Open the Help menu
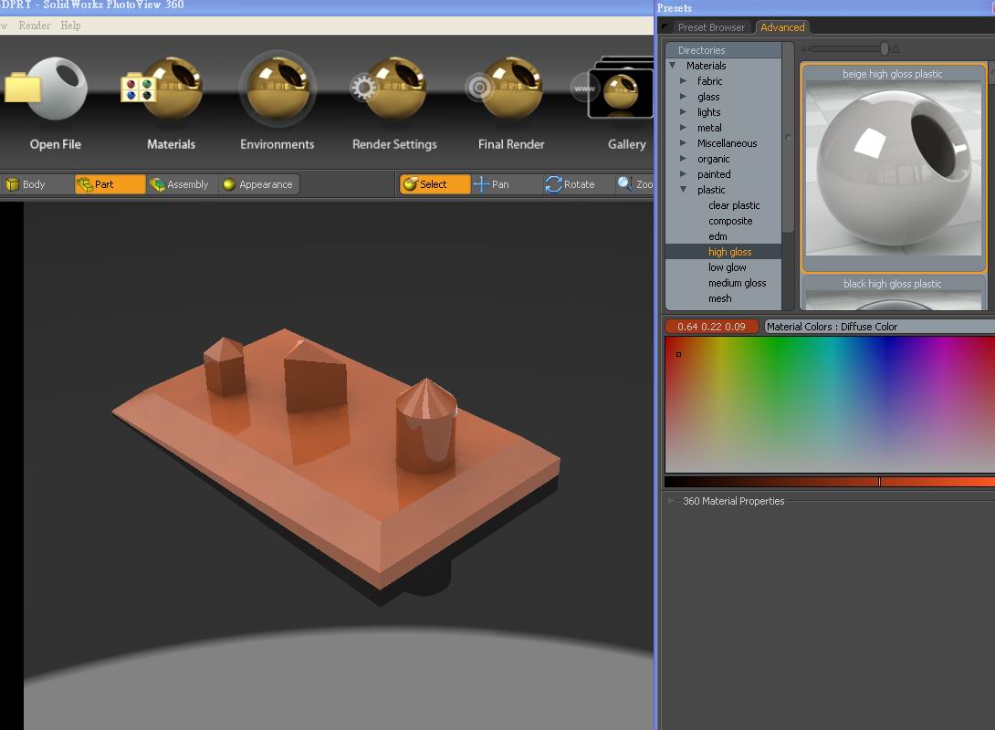The height and width of the screenshot is (730, 995). tap(70, 26)
